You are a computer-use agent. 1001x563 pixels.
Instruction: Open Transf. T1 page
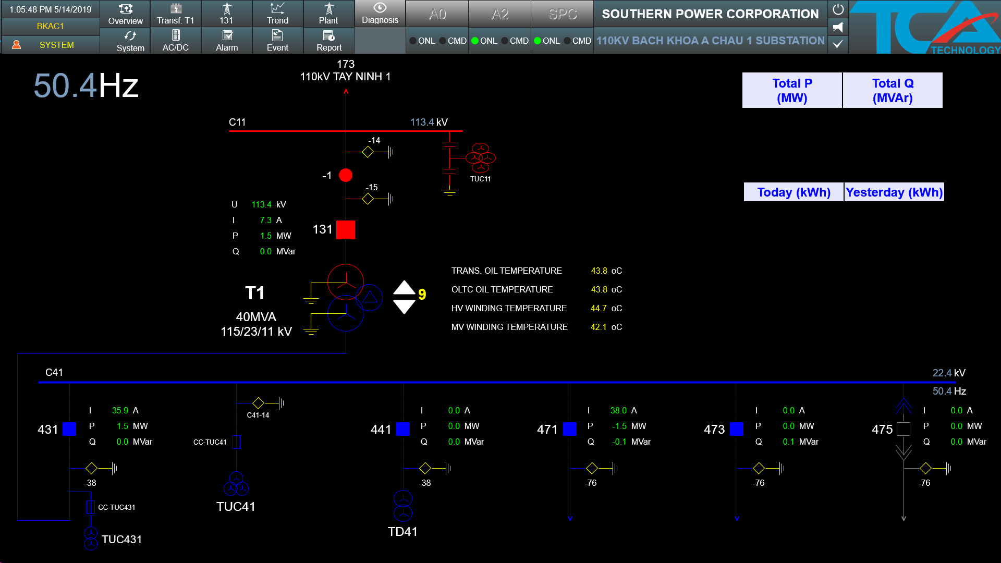(176, 14)
